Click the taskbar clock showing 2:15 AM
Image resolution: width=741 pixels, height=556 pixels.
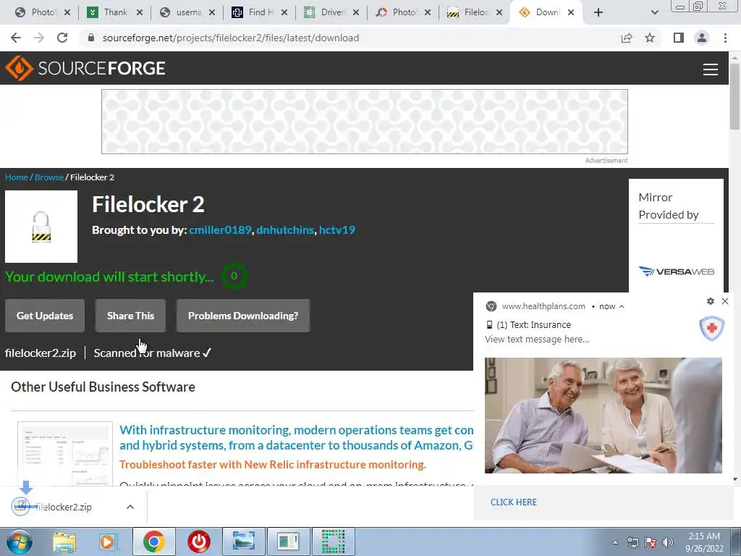[x=704, y=542]
